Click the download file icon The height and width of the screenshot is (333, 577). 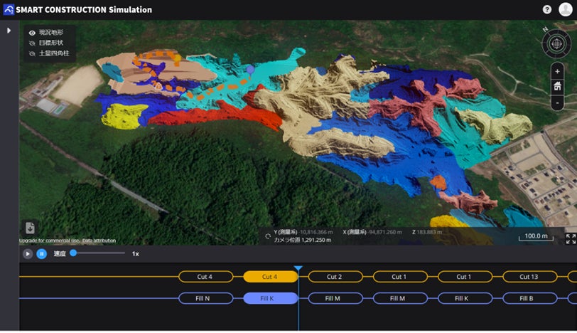[30, 228]
